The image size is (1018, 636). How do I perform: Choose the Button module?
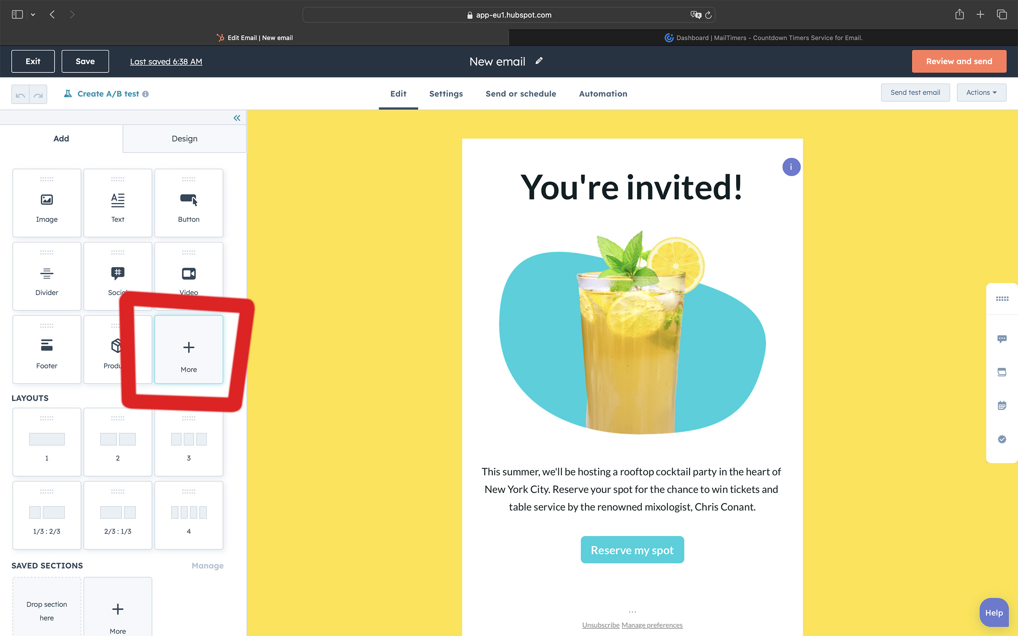coord(188,203)
